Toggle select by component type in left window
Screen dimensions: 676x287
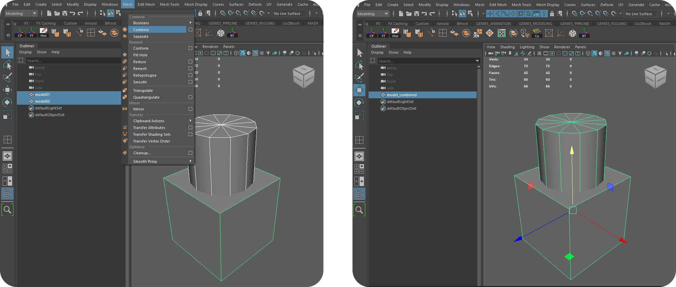pos(118,13)
